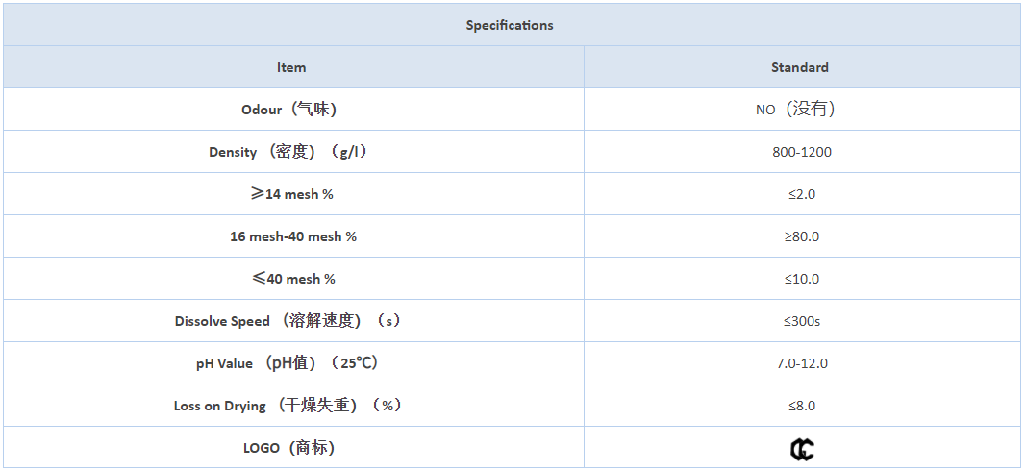
Task: Click the Odour (气味) item cell
Action: coord(291,110)
